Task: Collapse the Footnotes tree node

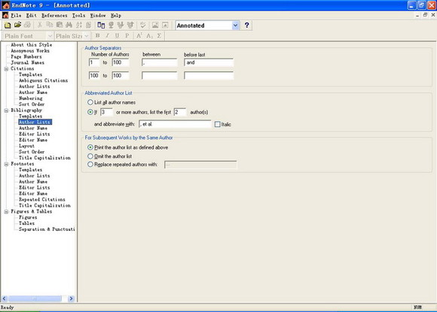Action: (6, 164)
